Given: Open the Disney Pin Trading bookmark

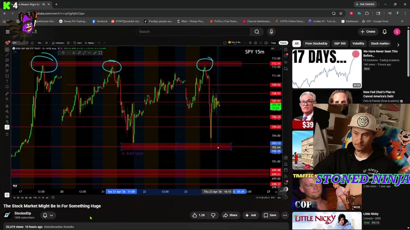Looking at the screenshot, I should coord(73,21).
